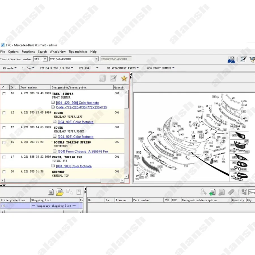255x255 pixels.
Task: Click the parts list scroll up arrow
Action: click(126, 92)
